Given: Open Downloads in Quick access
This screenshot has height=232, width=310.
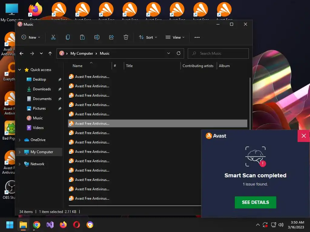Looking at the screenshot, I should (42, 89).
